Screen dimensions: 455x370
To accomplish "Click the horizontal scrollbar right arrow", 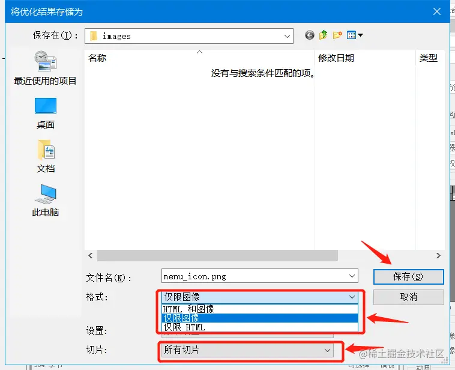I will [x=438, y=255].
